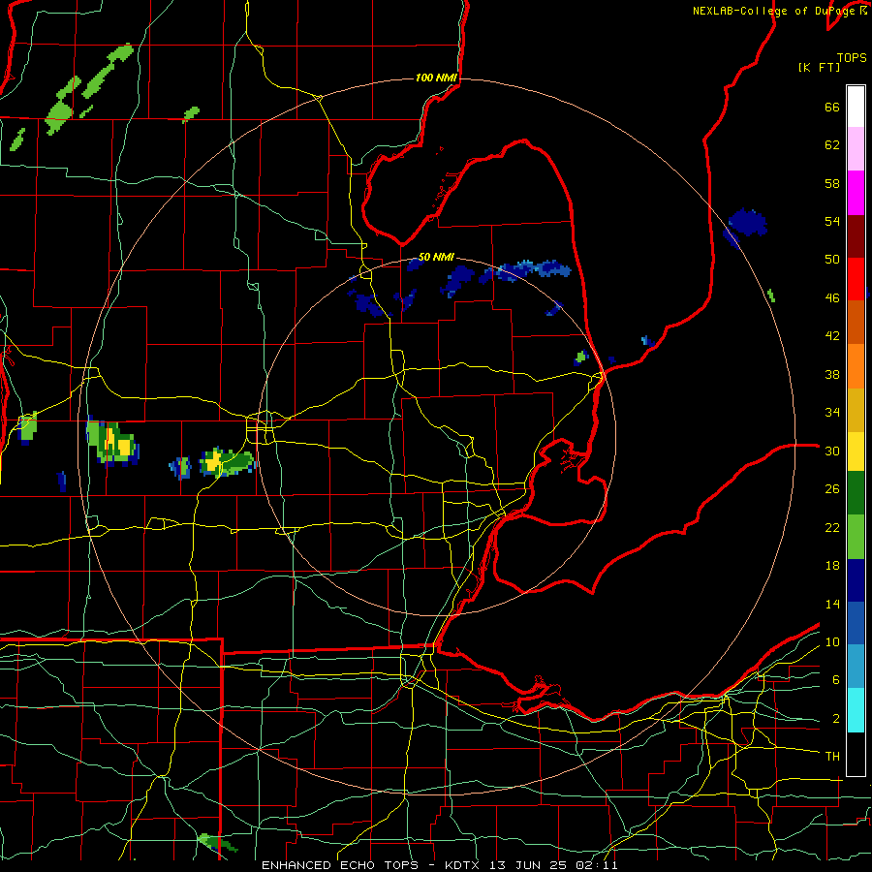Click the 2 legend value
This screenshot has height=872, width=872.
(x=836, y=718)
